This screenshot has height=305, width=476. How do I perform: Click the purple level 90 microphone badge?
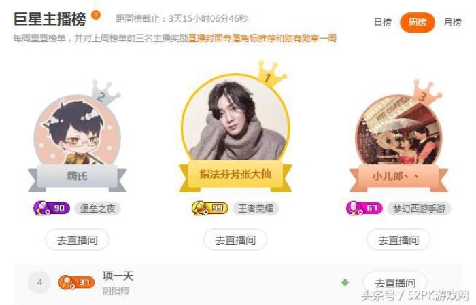52,209
